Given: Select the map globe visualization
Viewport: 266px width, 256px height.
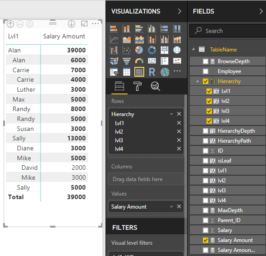Looking at the screenshot, I should [177, 50].
